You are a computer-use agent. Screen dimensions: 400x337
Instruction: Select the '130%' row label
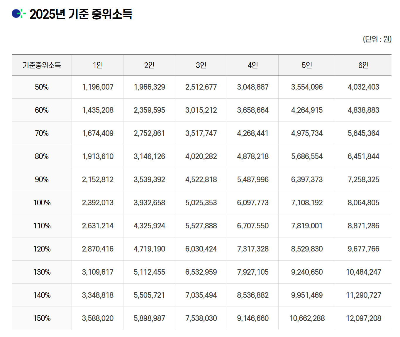coord(42,272)
